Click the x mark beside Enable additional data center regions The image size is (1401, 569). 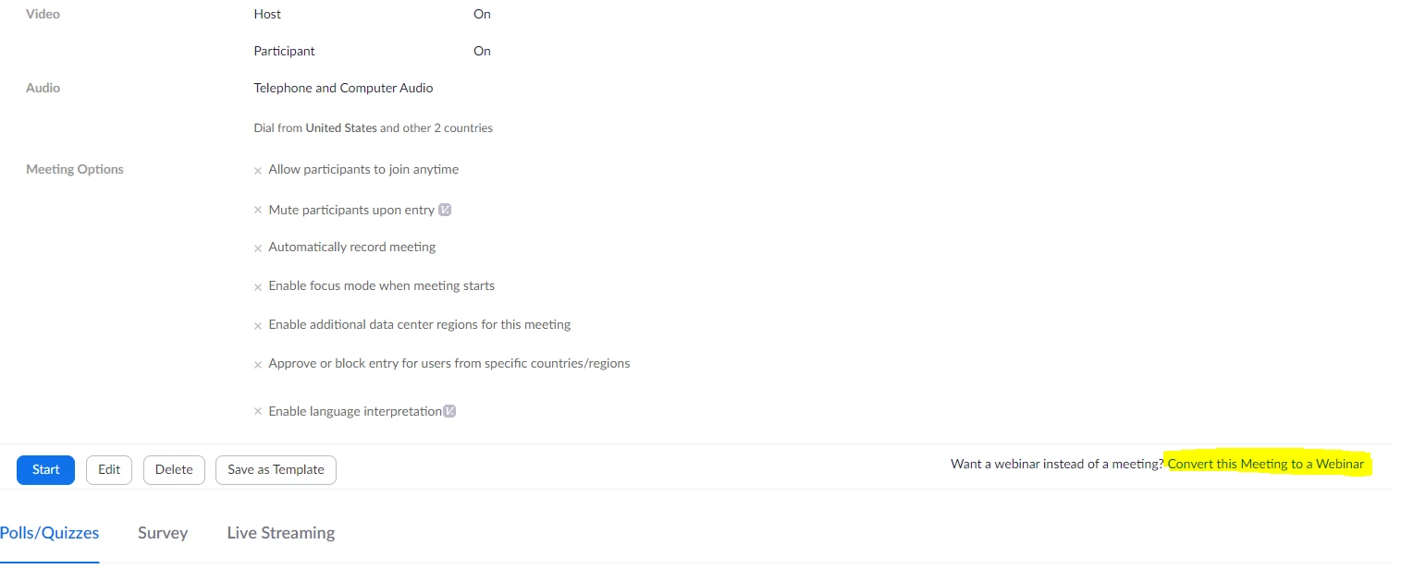tap(258, 326)
